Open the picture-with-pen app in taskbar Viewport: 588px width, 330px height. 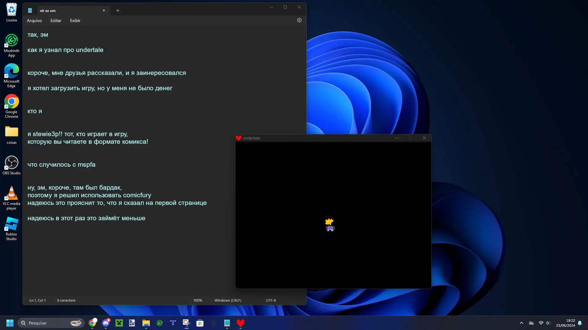coord(132,323)
